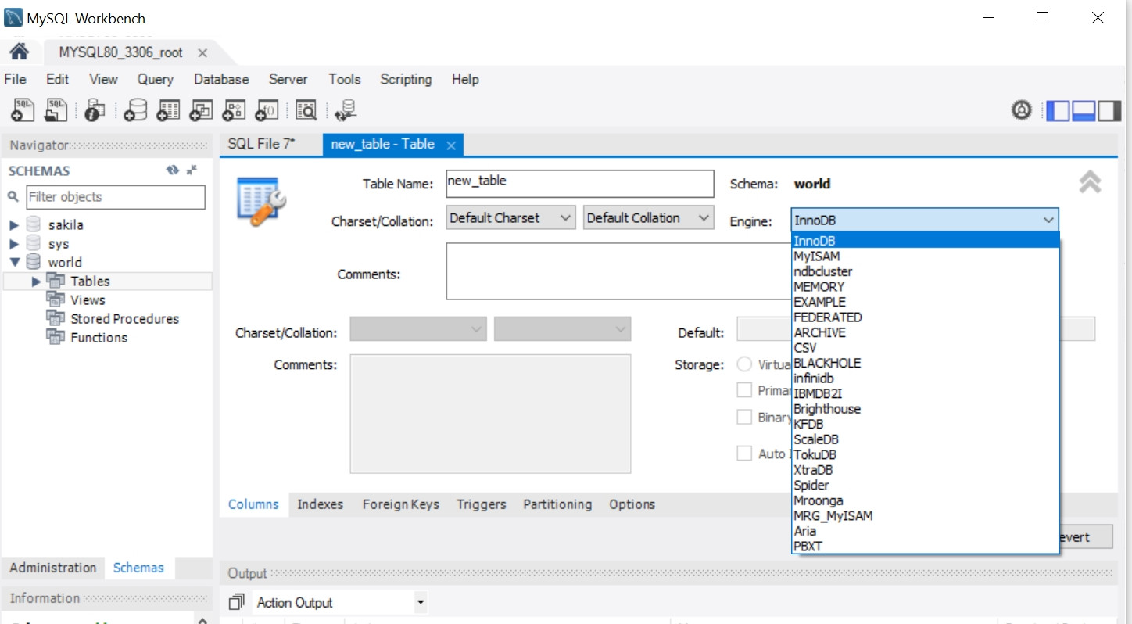Click the create new table toolbar icon
The height and width of the screenshot is (624, 1132).
click(x=168, y=110)
